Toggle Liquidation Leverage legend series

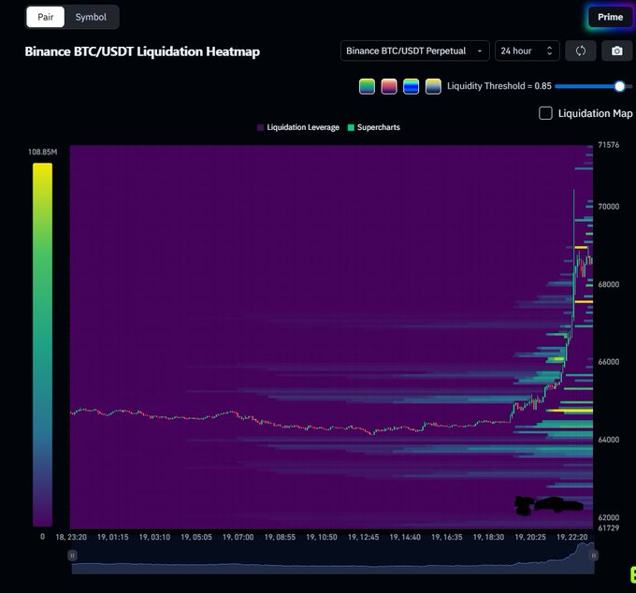click(298, 127)
